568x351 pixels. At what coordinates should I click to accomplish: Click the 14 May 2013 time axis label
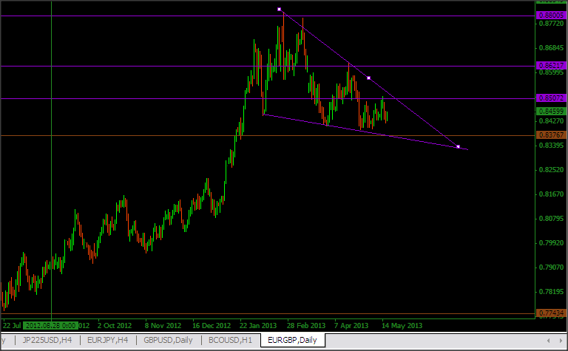tap(402, 324)
